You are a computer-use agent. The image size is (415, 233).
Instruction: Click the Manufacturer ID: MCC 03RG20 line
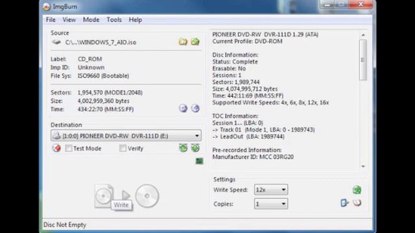[x=253, y=157]
